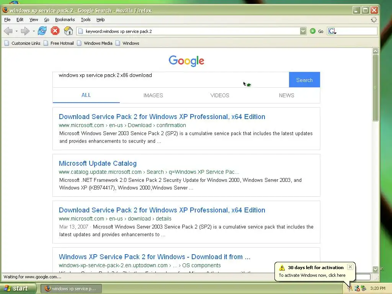Click the page scrollbar up arrow
This screenshot has width=392, height=294.
(375, 51)
